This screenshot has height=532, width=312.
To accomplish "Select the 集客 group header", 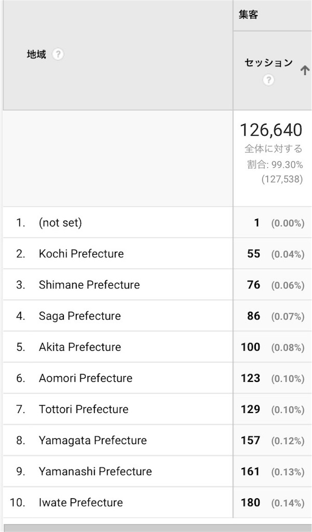I will tap(248, 15).
